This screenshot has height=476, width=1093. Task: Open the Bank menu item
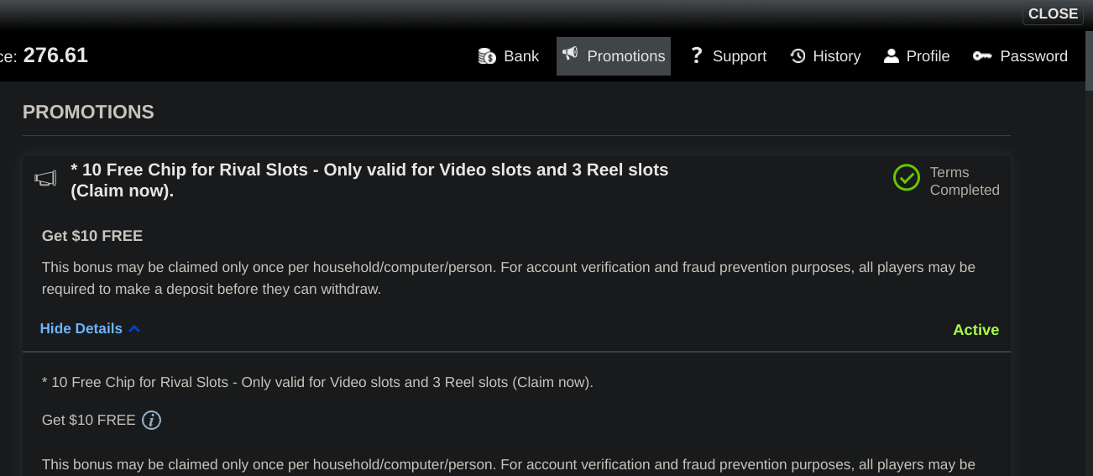pyautogui.click(x=521, y=56)
